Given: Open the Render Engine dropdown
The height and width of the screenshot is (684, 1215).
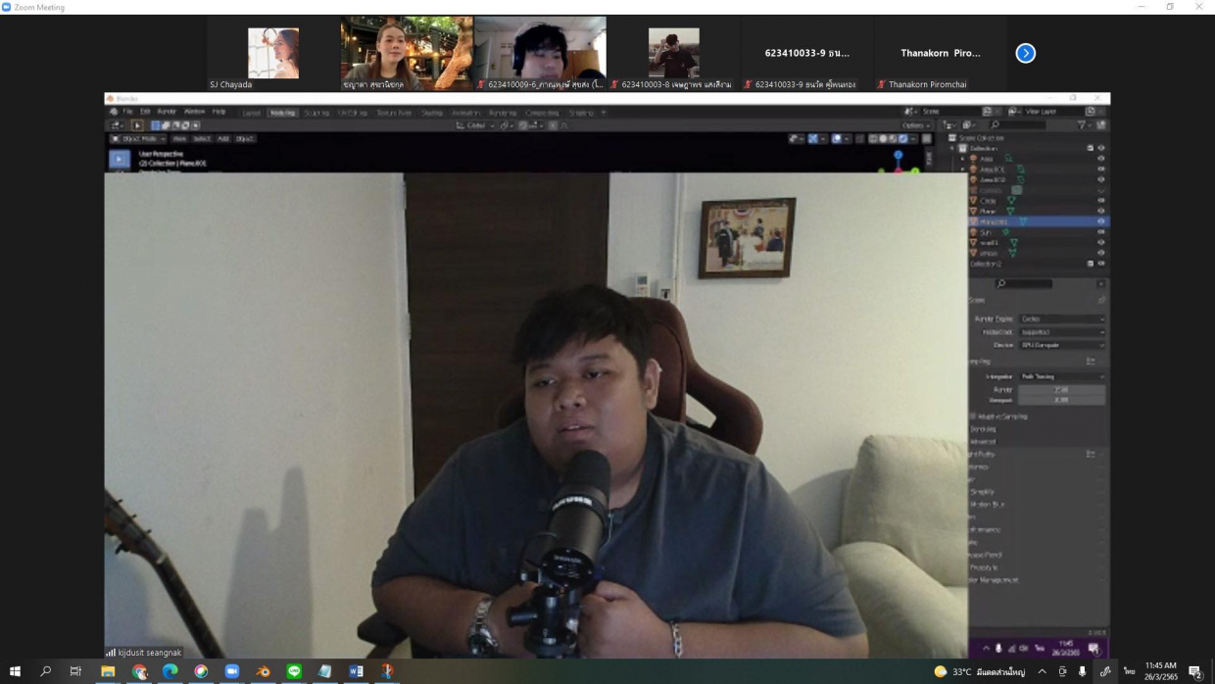Looking at the screenshot, I should [1061, 318].
